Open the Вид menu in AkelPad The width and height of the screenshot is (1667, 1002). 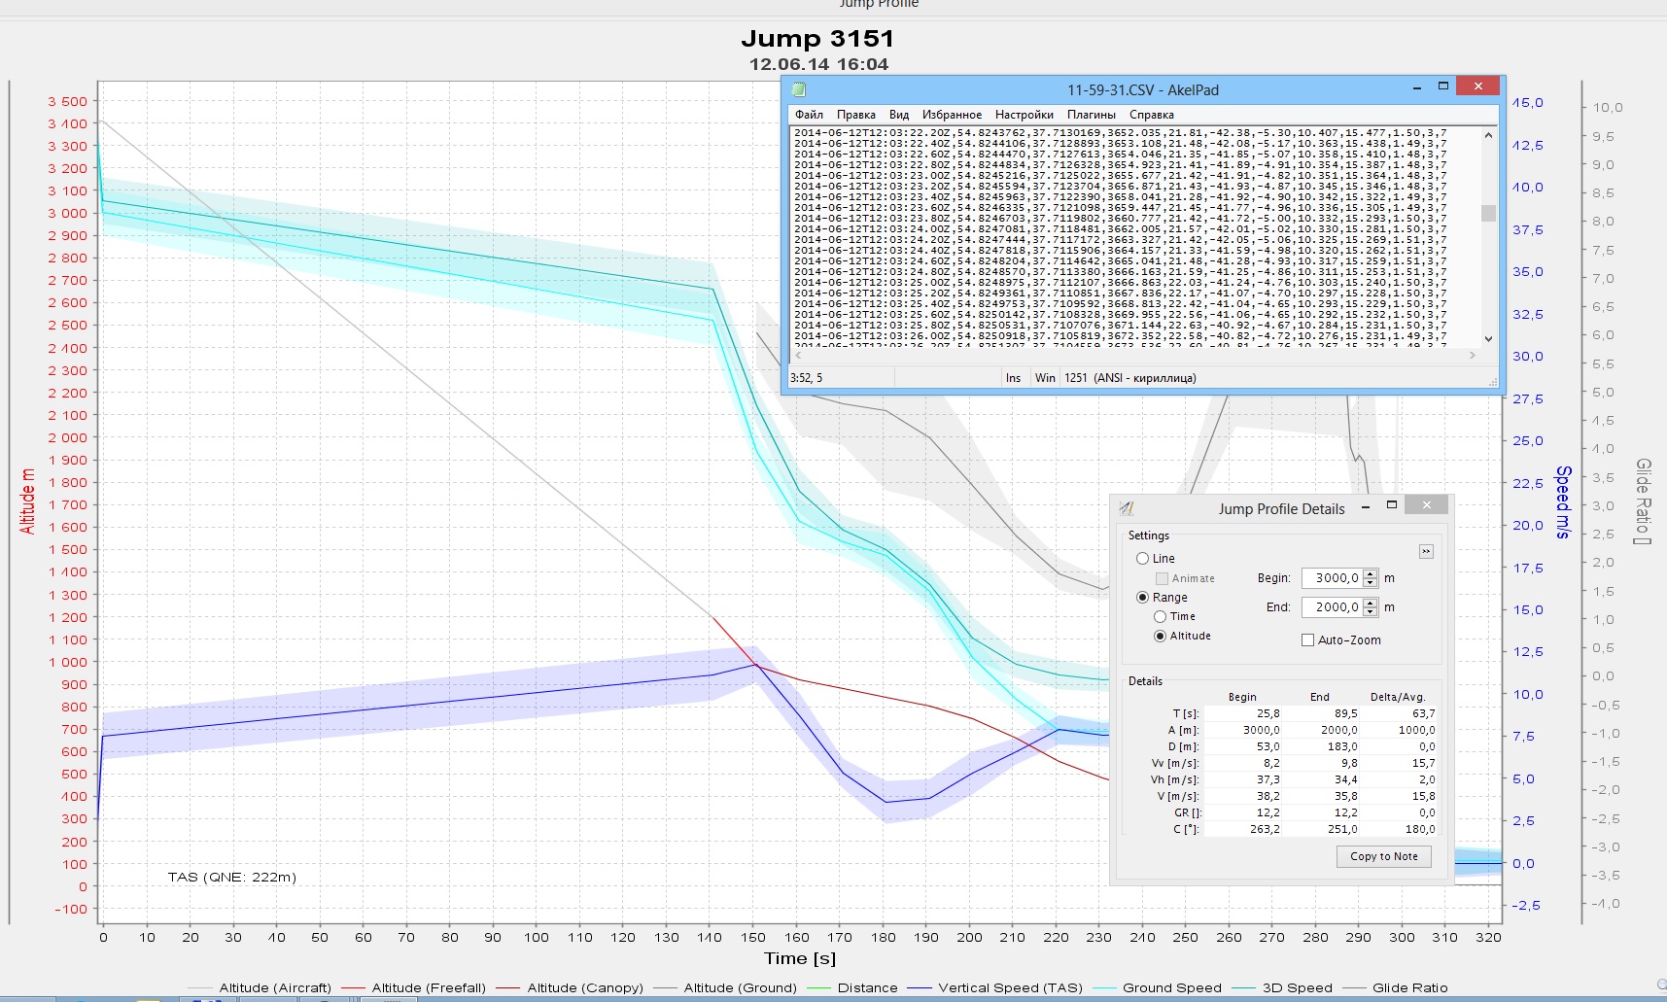(x=899, y=115)
